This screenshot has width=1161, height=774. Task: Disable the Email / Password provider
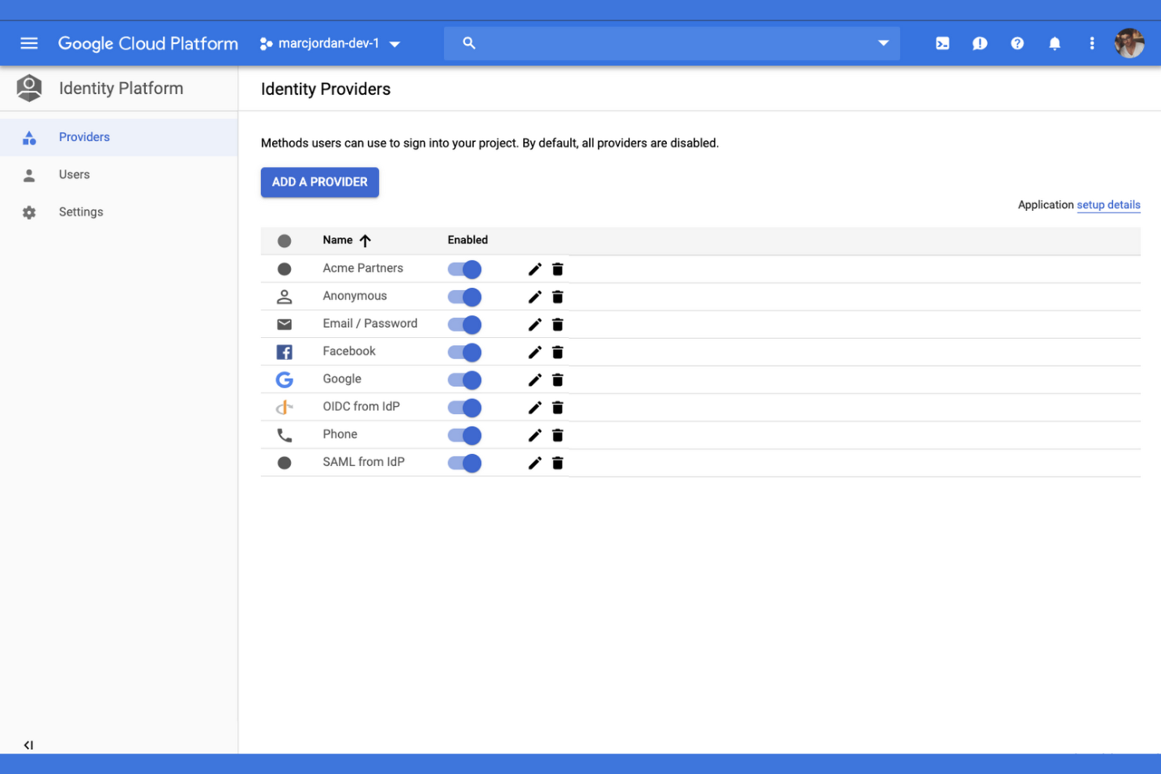[464, 324]
